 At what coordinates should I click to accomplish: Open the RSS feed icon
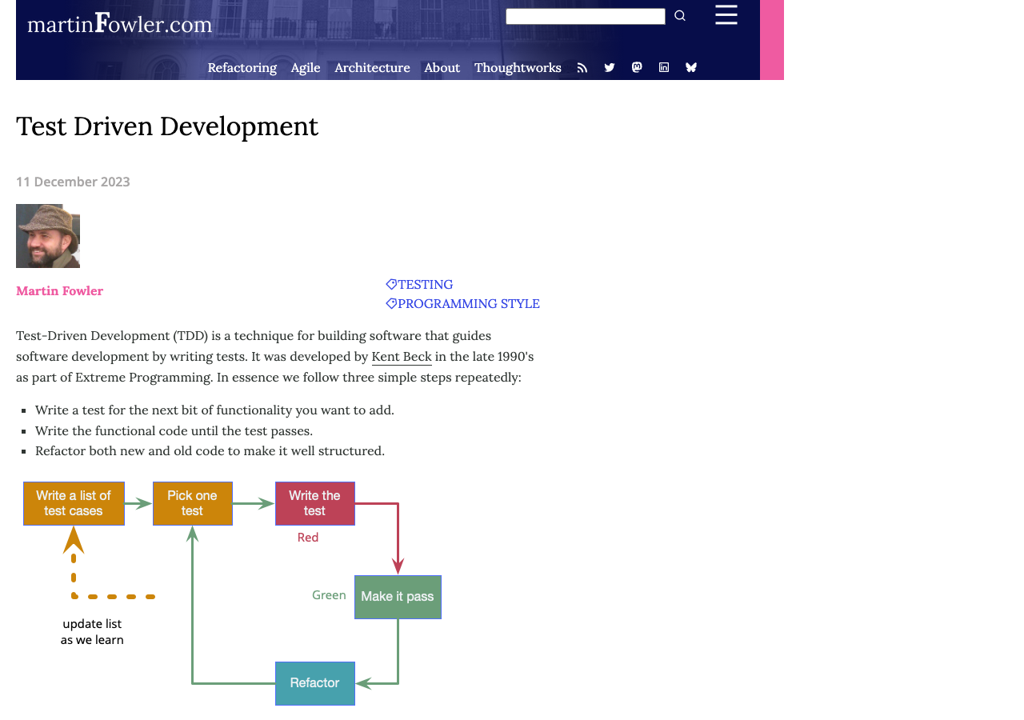click(582, 68)
